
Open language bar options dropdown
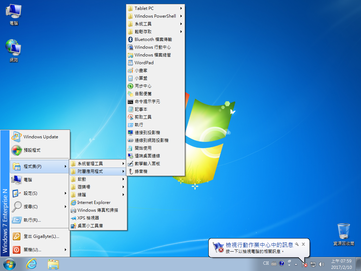pos(289,265)
